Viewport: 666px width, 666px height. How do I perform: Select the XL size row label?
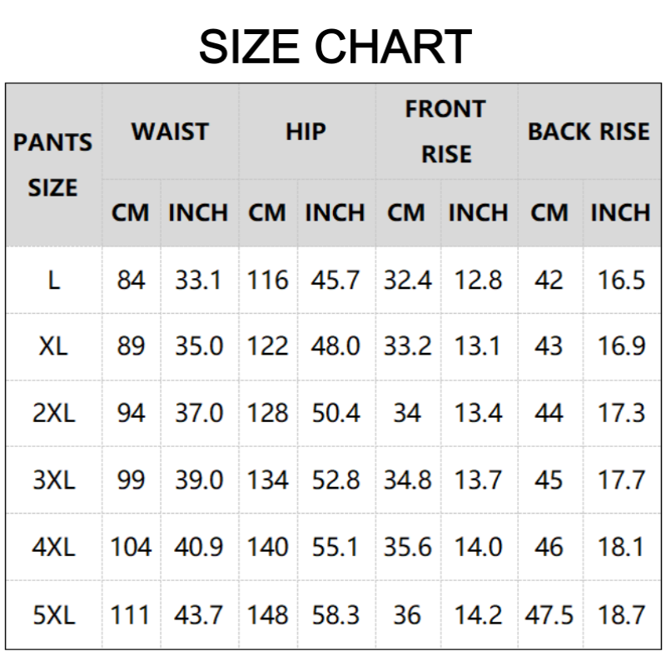(53, 346)
